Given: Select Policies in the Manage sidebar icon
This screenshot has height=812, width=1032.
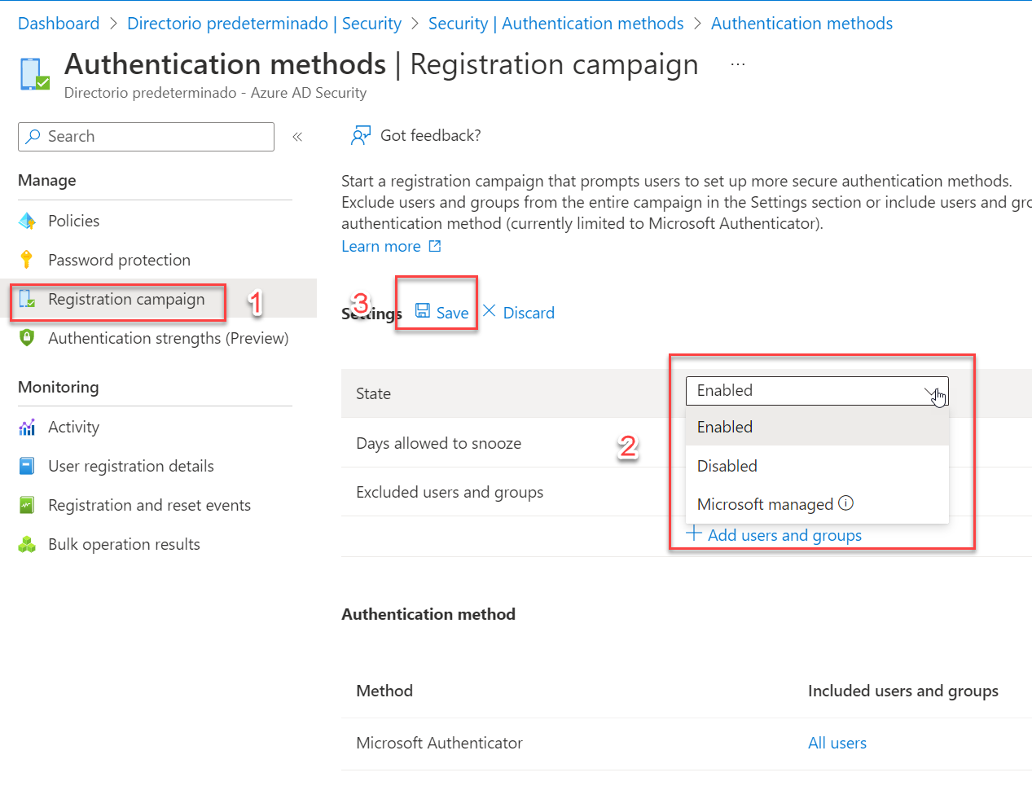Looking at the screenshot, I should (x=28, y=220).
